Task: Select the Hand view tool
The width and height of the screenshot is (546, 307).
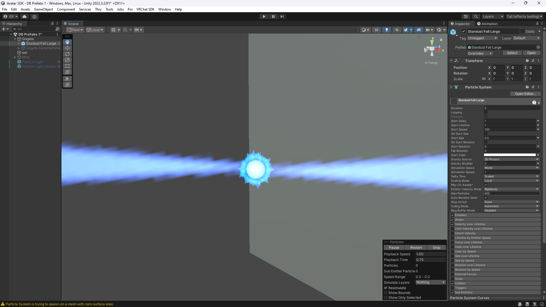Action: coord(67,42)
